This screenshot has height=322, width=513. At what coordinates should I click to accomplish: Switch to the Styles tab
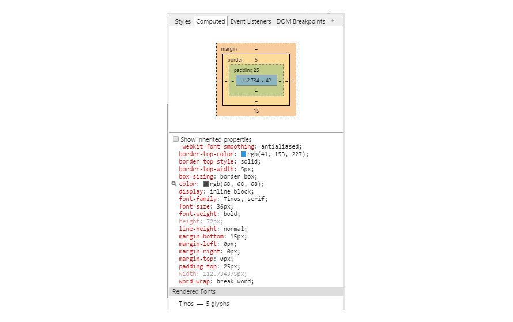[x=182, y=21]
